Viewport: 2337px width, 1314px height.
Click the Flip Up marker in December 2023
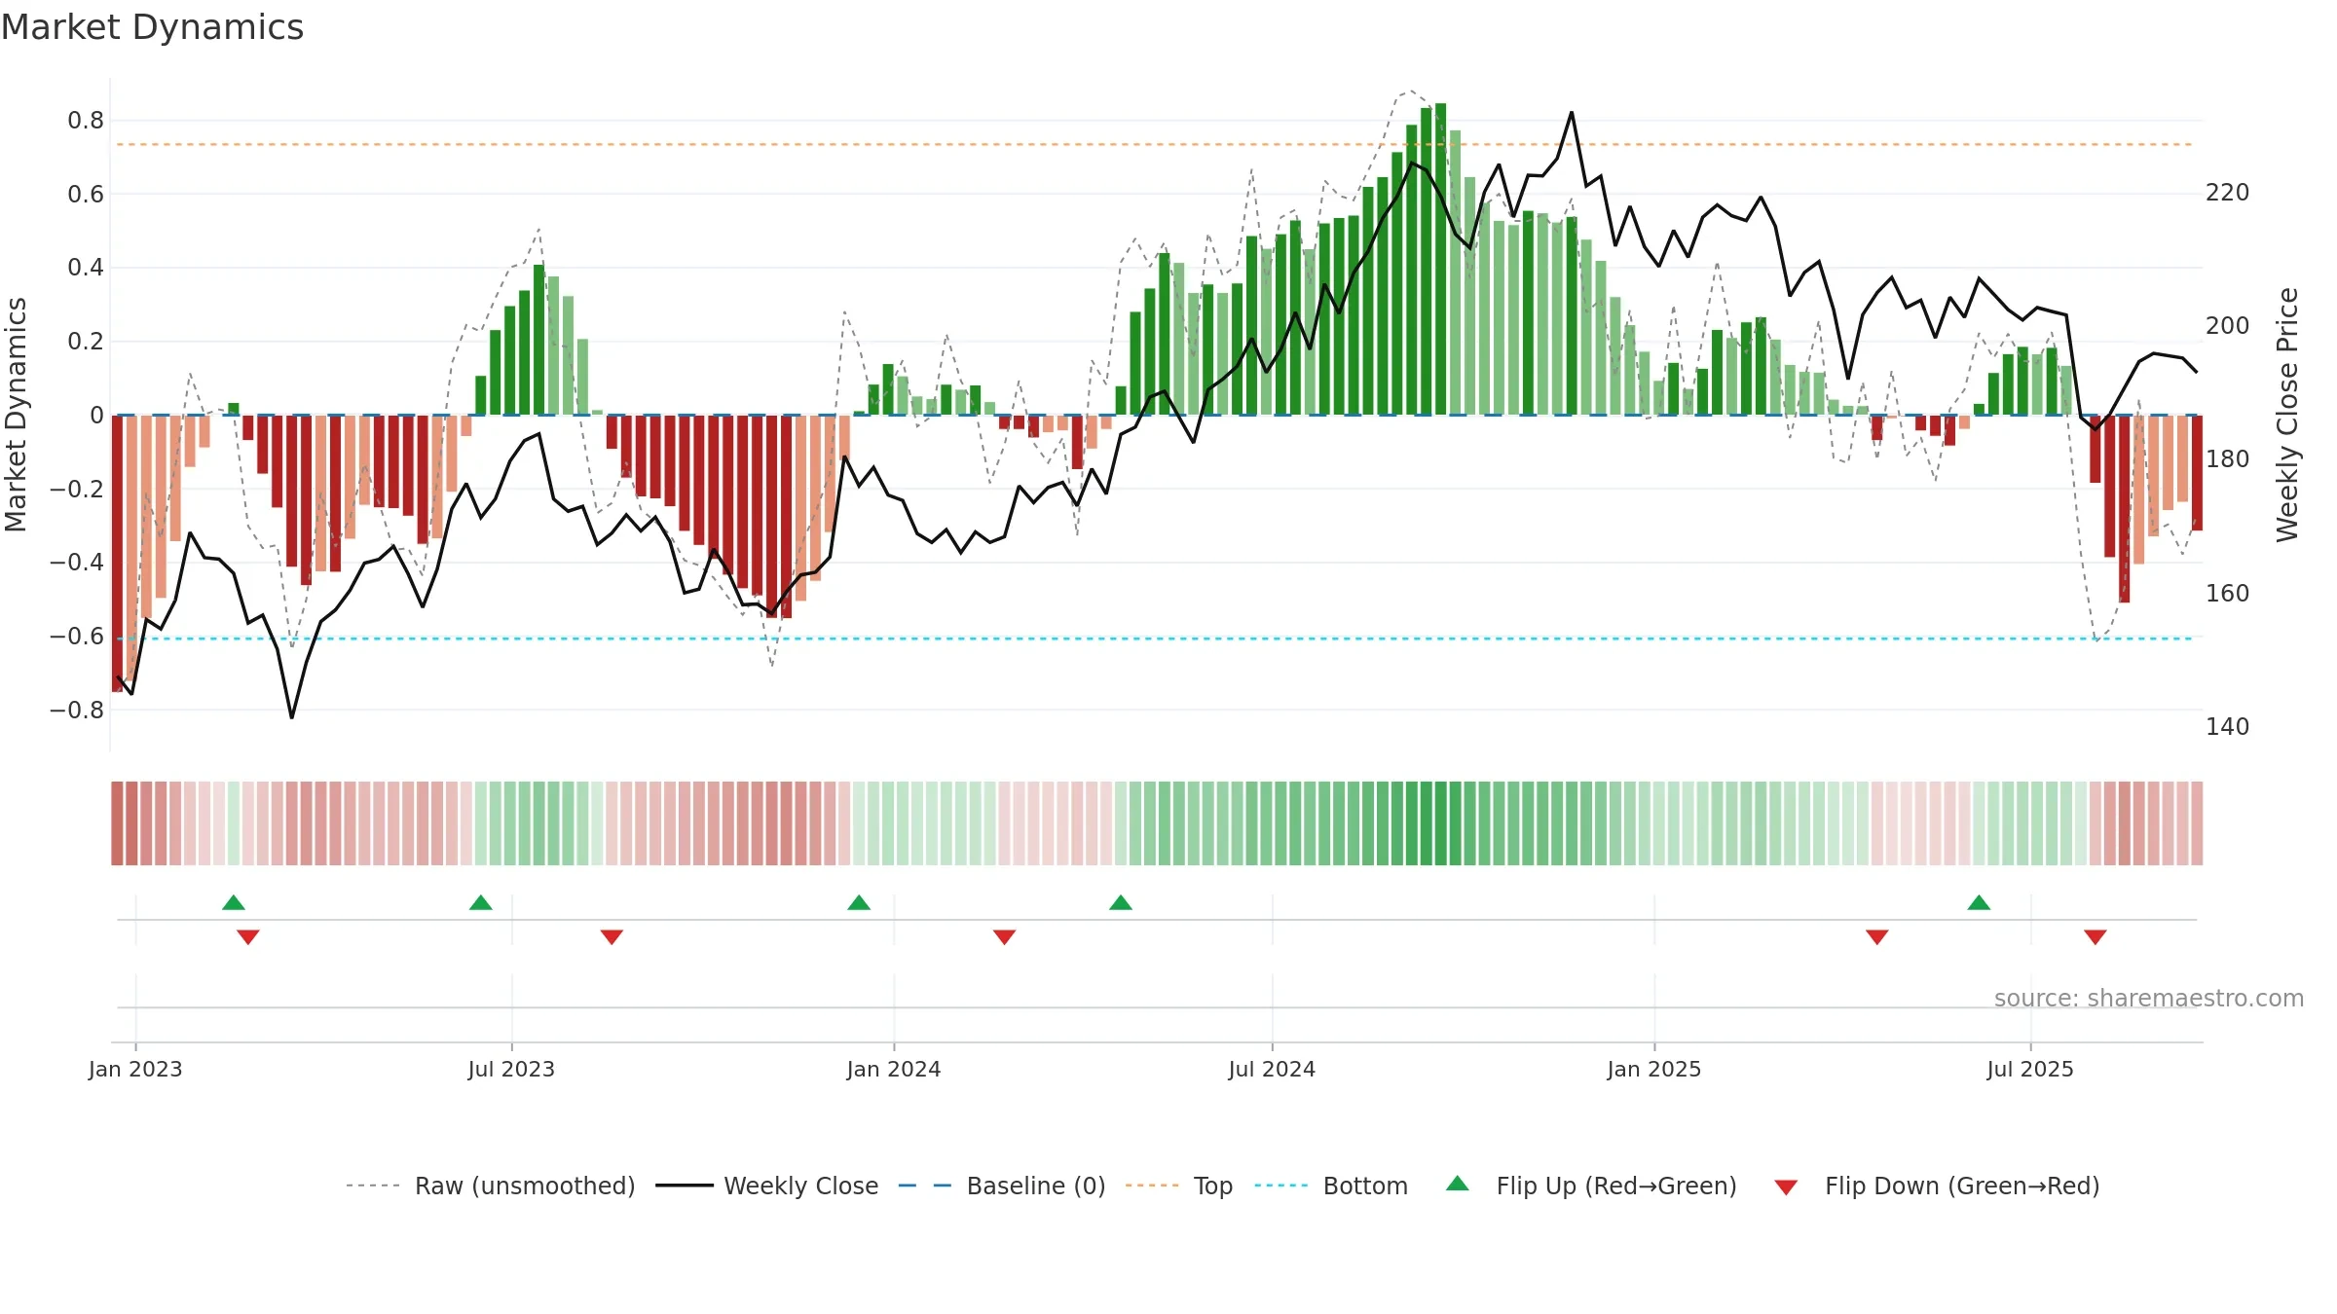tap(859, 902)
